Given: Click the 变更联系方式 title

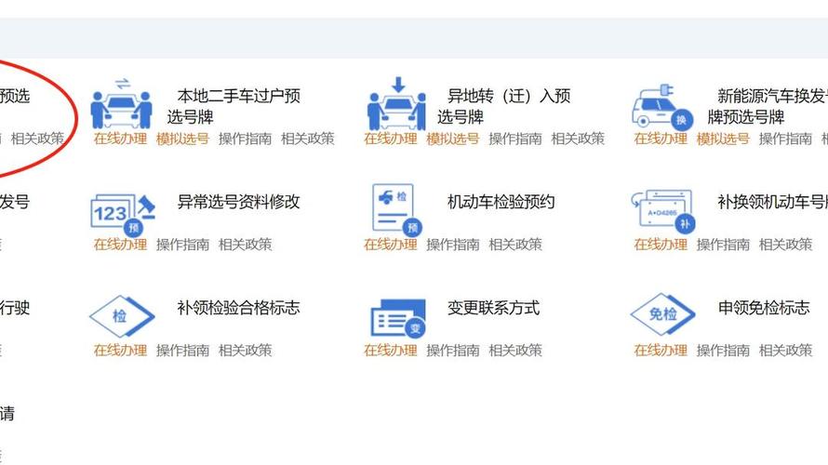Looking at the screenshot, I should 494,307.
